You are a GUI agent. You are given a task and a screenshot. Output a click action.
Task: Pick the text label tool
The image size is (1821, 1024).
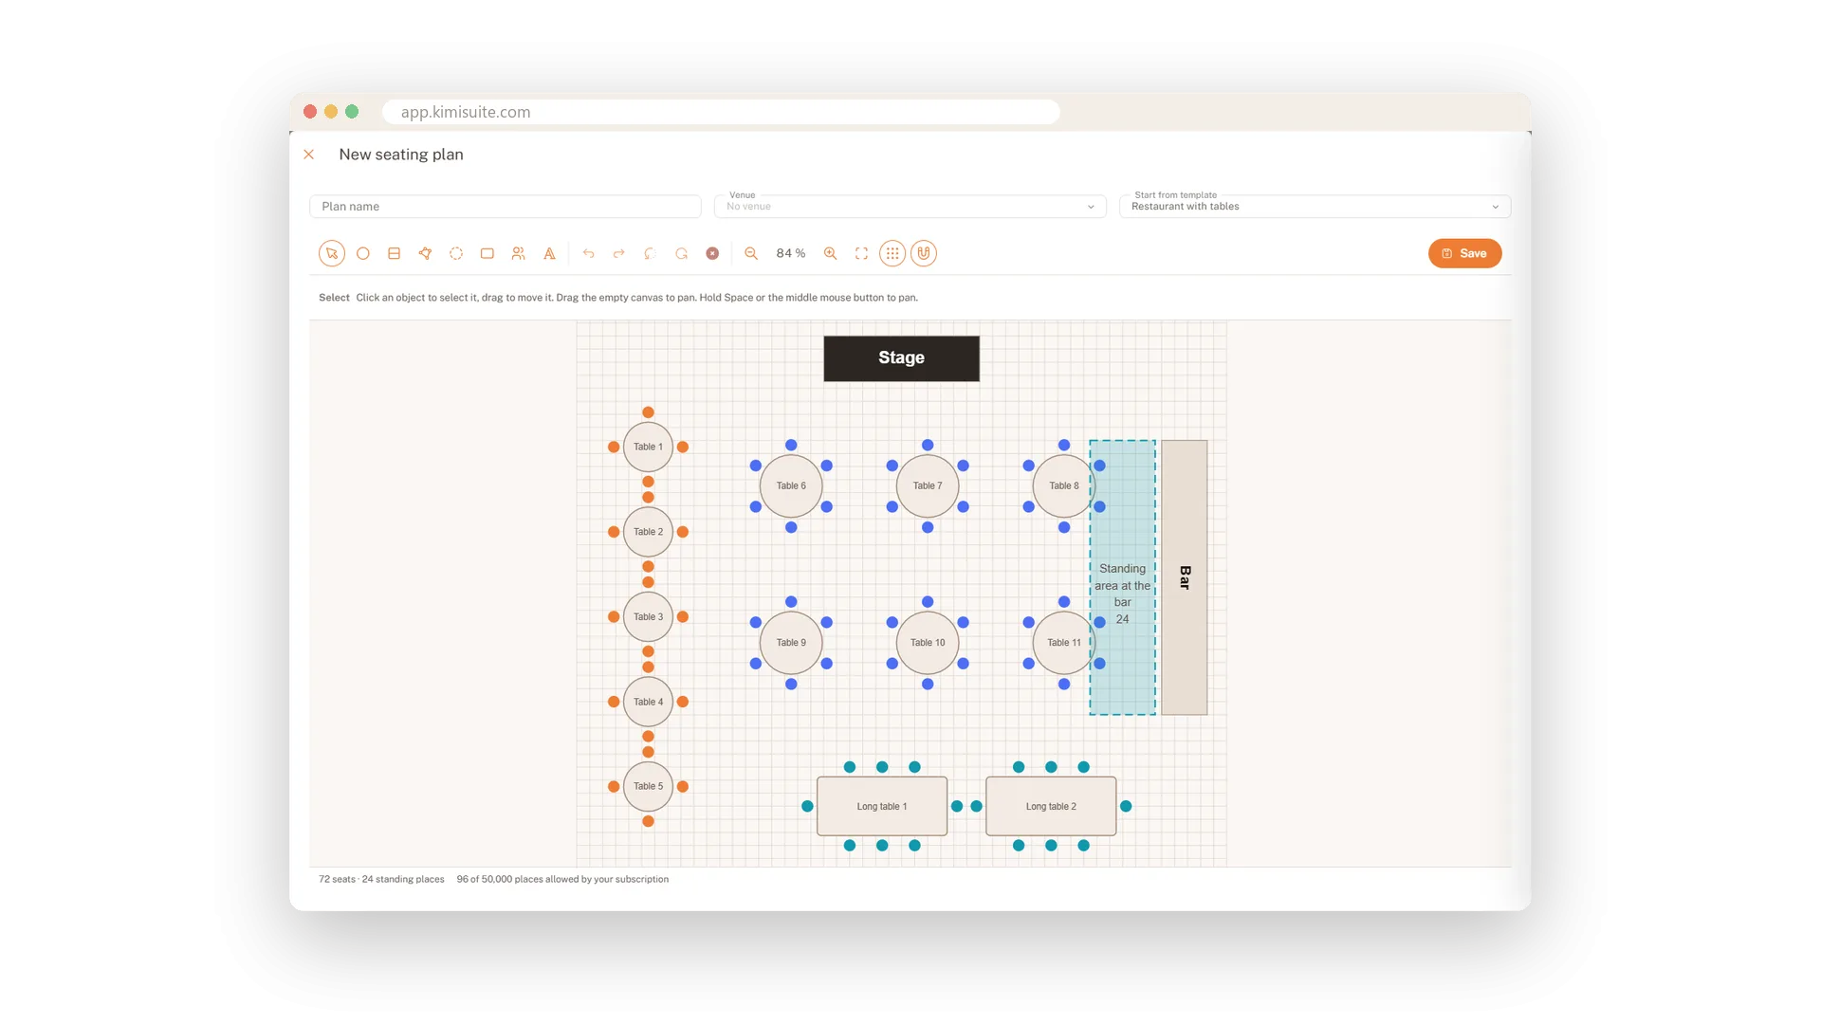point(549,253)
